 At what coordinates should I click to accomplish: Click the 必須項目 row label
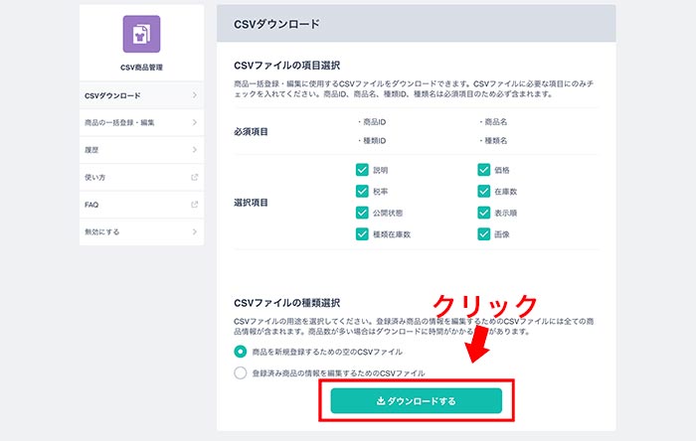[x=251, y=132]
